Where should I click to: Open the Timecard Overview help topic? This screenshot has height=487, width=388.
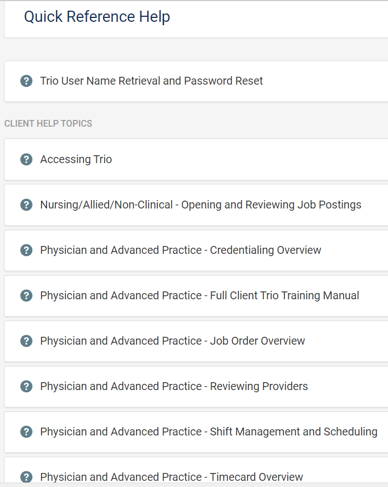click(171, 477)
